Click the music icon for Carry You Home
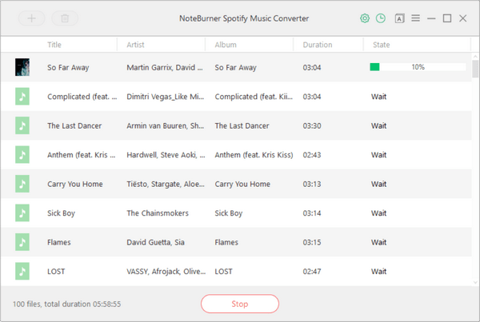Image resolution: width=480 pixels, height=322 pixels. pyautogui.click(x=22, y=184)
